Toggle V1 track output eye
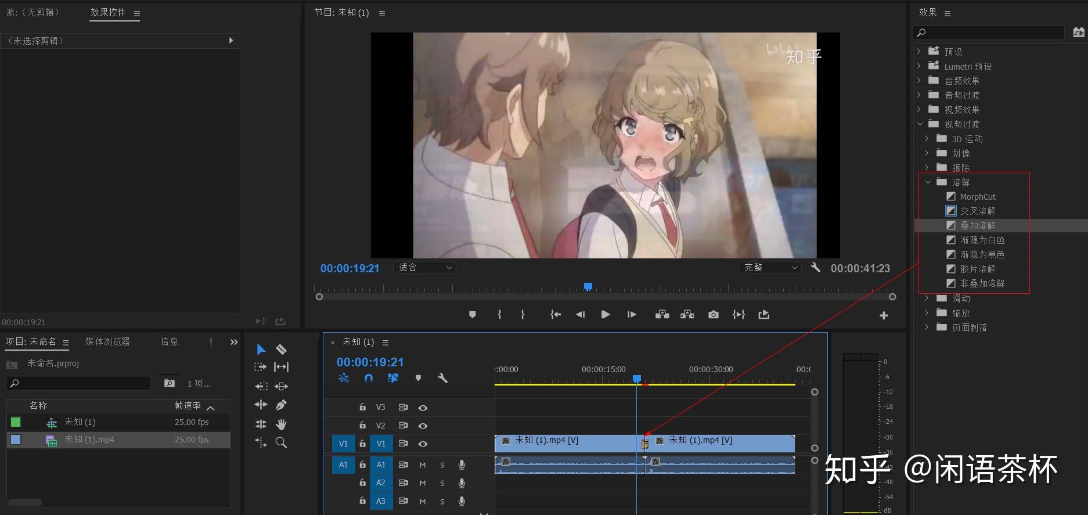Image resolution: width=1088 pixels, height=515 pixels. [423, 444]
